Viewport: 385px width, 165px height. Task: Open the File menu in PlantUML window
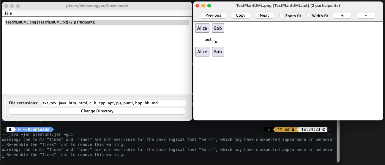[x=8, y=13]
